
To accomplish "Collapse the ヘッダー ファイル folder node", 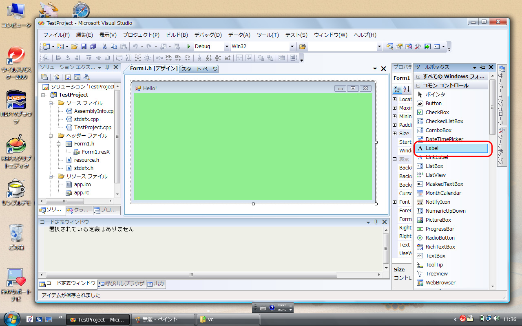I will [x=52, y=136].
